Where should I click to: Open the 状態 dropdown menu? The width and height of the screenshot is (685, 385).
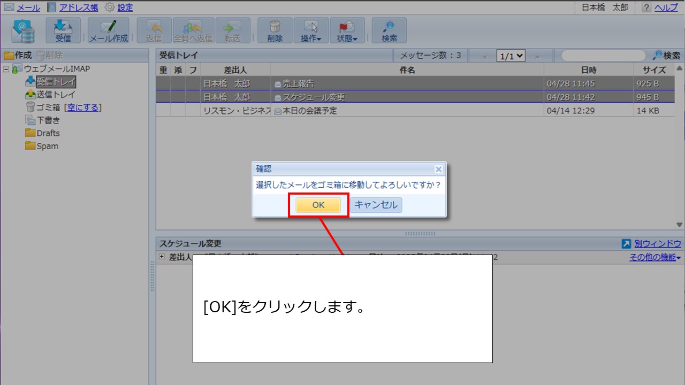347,30
